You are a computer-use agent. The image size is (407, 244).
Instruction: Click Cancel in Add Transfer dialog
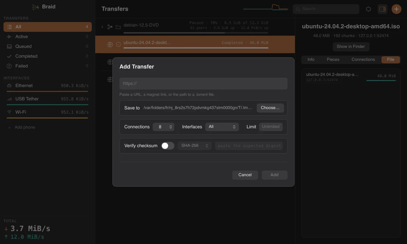(x=245, y=175)
